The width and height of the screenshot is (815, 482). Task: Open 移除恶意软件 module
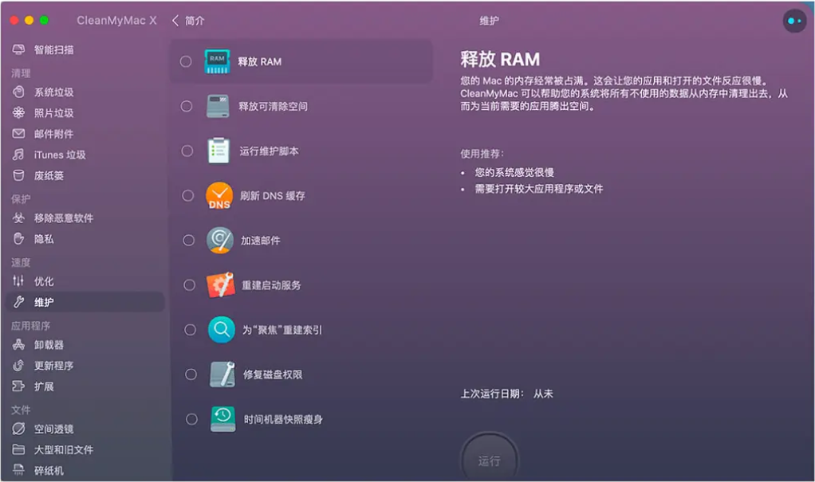[53, 218]
